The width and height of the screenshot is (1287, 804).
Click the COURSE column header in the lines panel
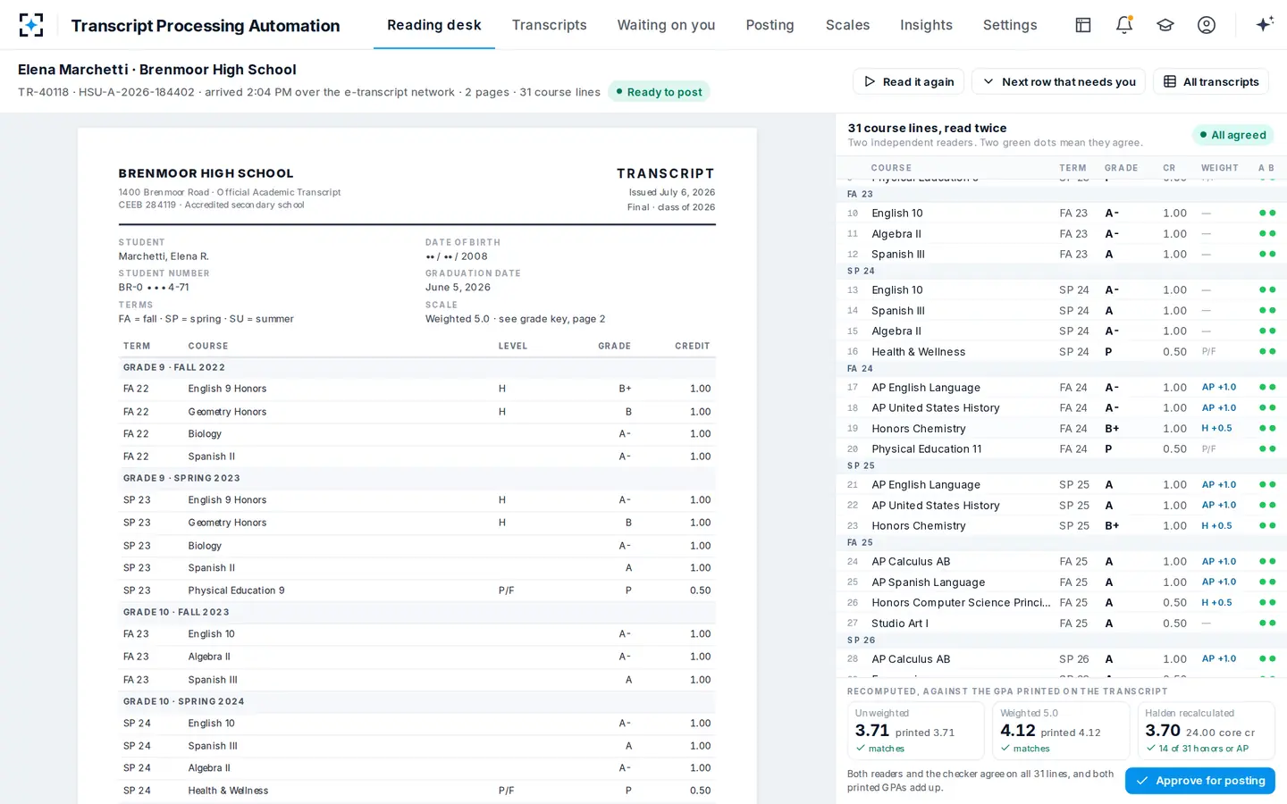click(x=891, y=168)
